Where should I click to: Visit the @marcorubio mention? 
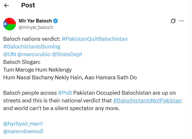[x=34, y=54]
